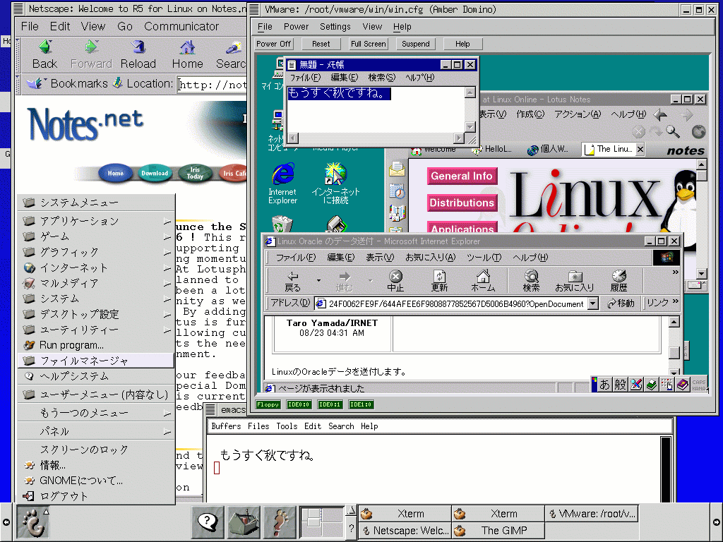Click the GNOME foot main menu button

(x=33, y=522)
